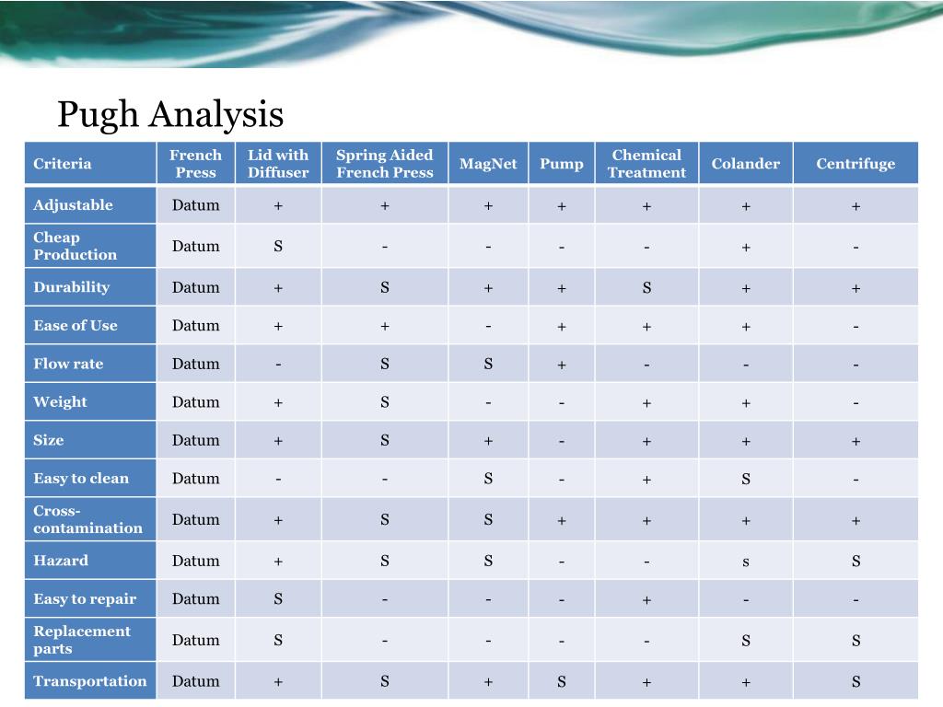Click "Datum" in the Cheap Production row
Image resolution: width=943 pixels, height=707 pixels.
(x=196, y=246)
